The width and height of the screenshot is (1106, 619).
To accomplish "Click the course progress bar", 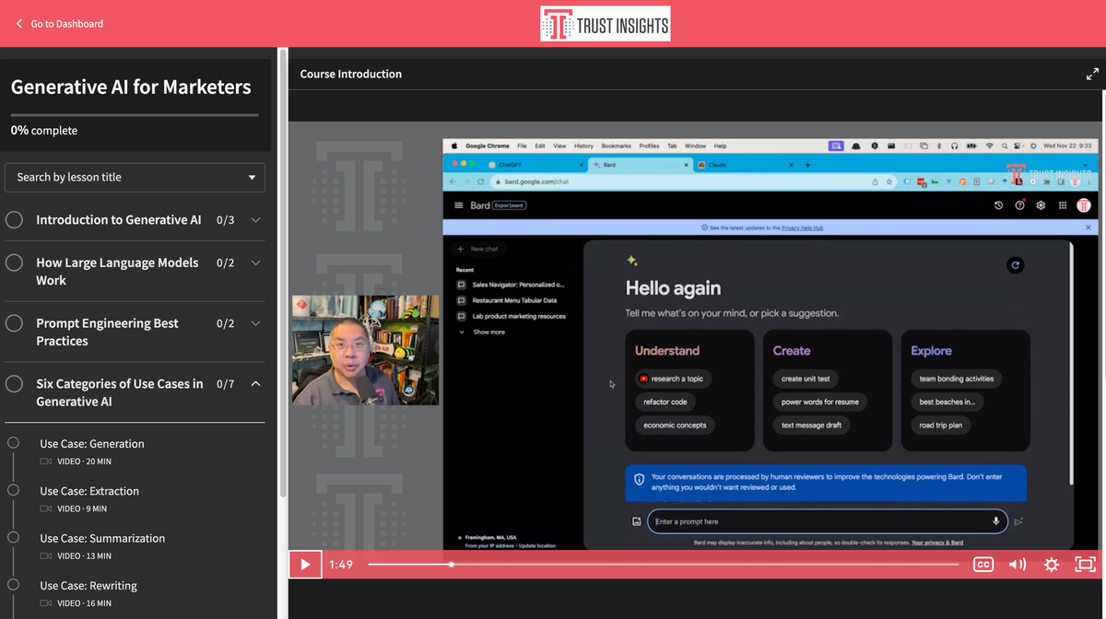I will coord(135,115).
